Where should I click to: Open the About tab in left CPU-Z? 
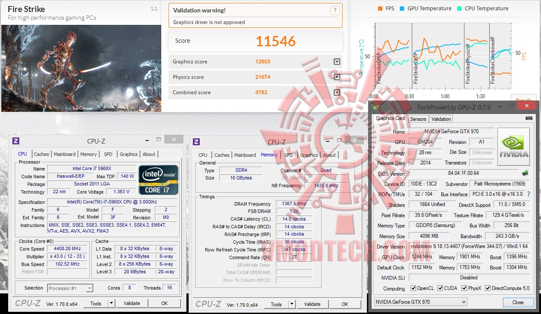[149, 154]
